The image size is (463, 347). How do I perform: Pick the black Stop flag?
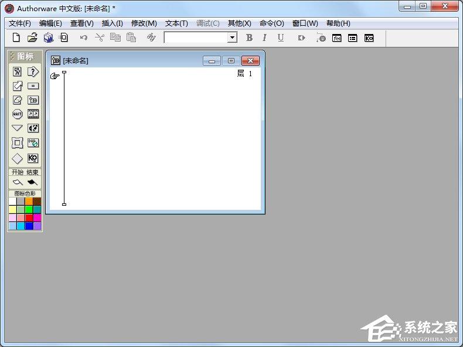(32, 182)
